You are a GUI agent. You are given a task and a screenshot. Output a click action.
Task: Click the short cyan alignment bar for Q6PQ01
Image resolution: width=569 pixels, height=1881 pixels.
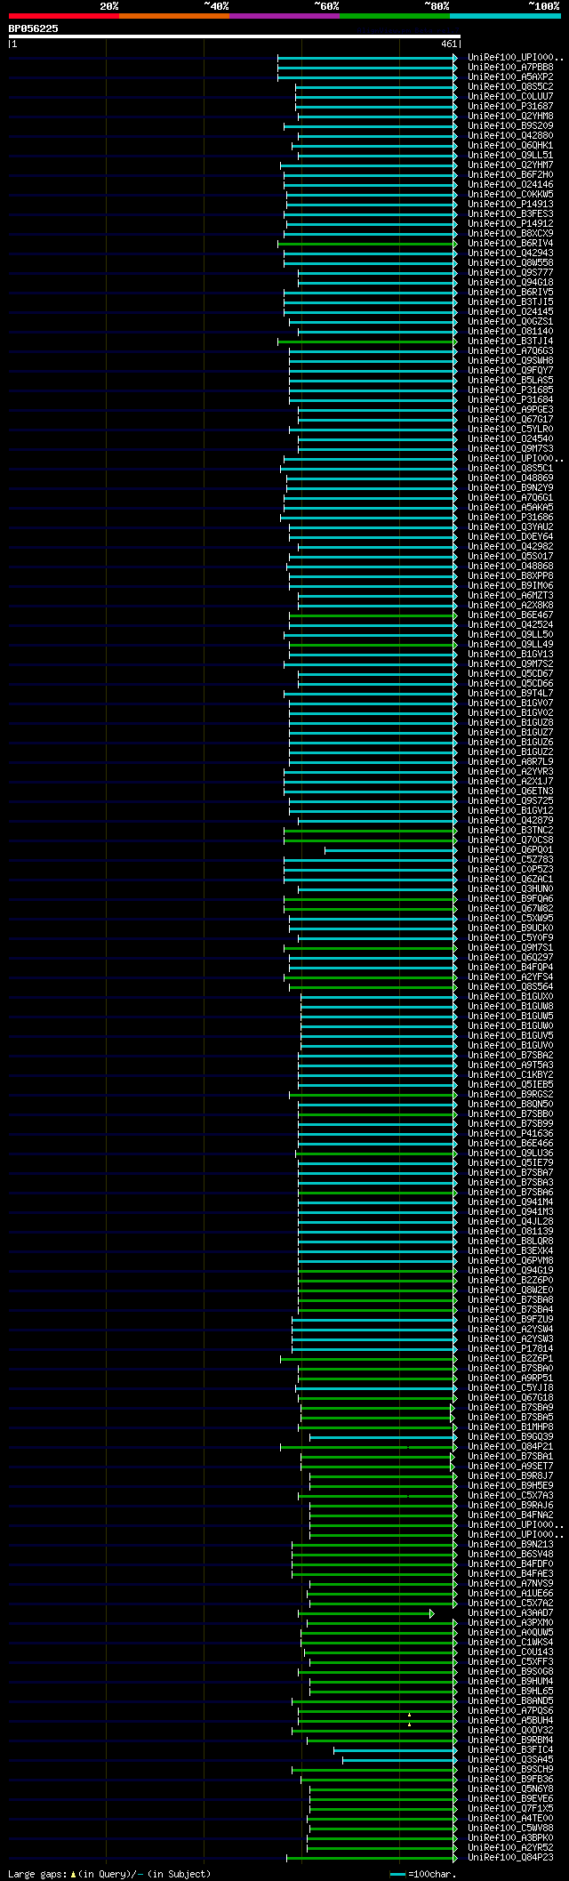(x=390, y=850)
